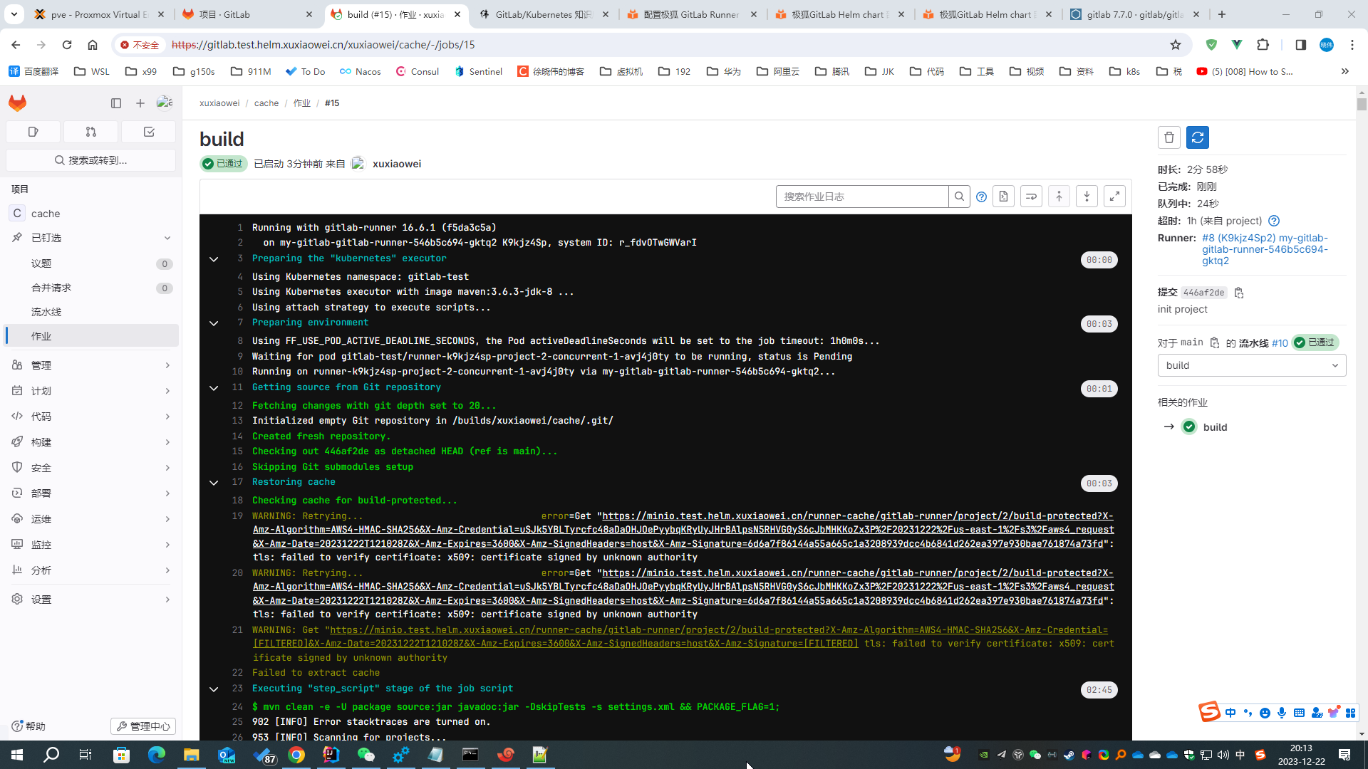Click the GitLab fox logo to go home
The width and height of the screenshot is (1368, 769).
[x=17, y=103]
